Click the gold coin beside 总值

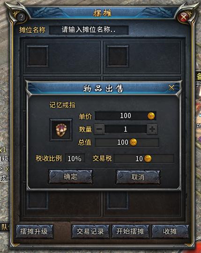pos(134,142)
